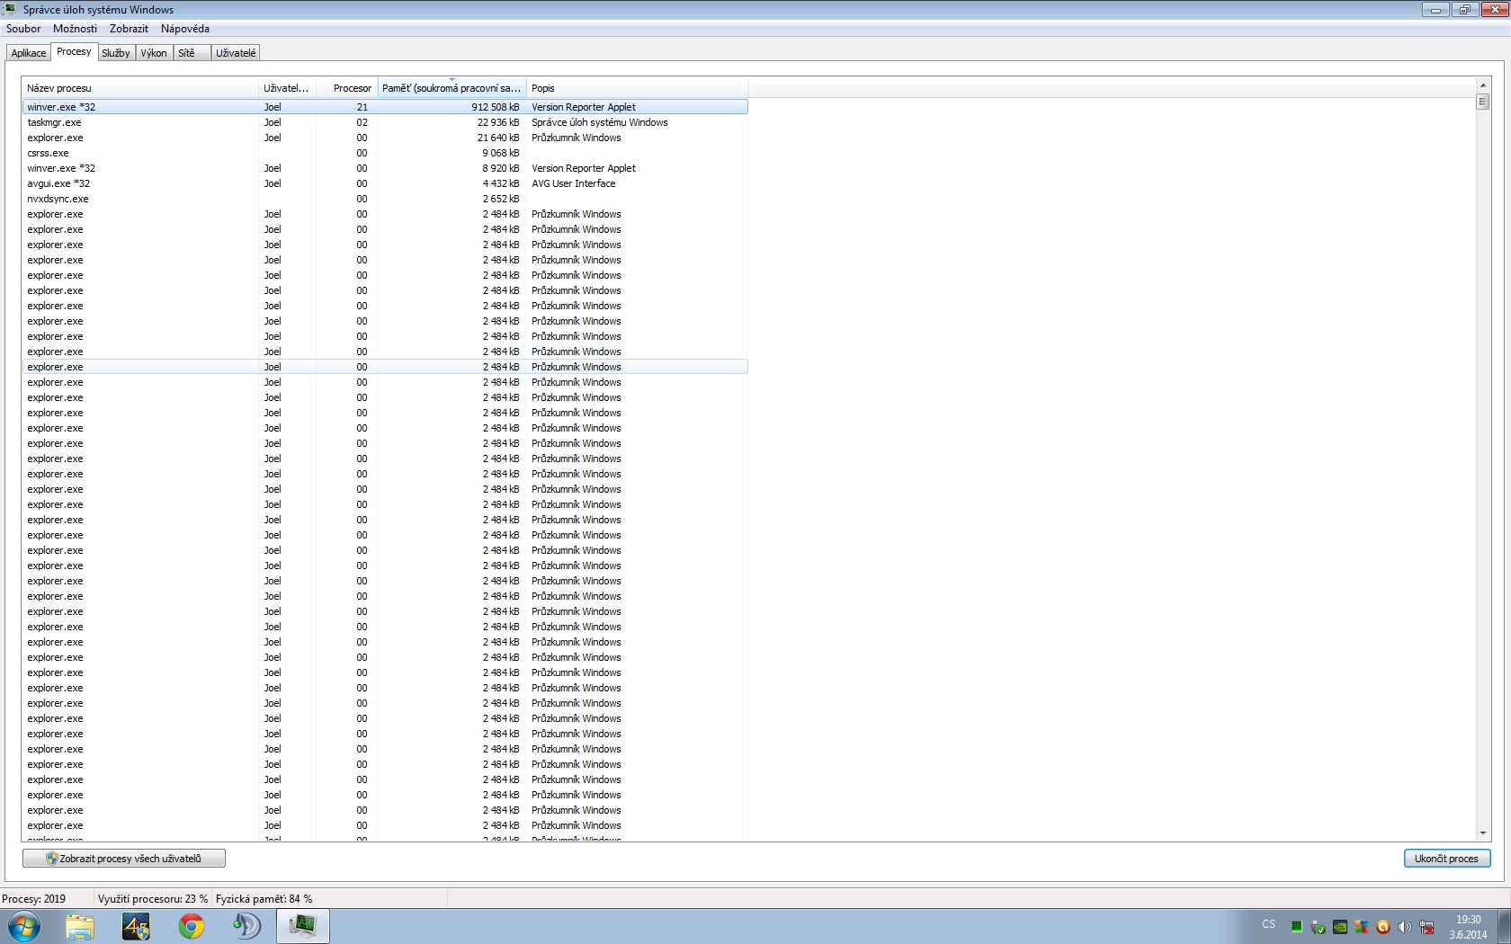Select winver.exe *32 using 8 920 kB
1511x944 pixels.
coord(385,168)
